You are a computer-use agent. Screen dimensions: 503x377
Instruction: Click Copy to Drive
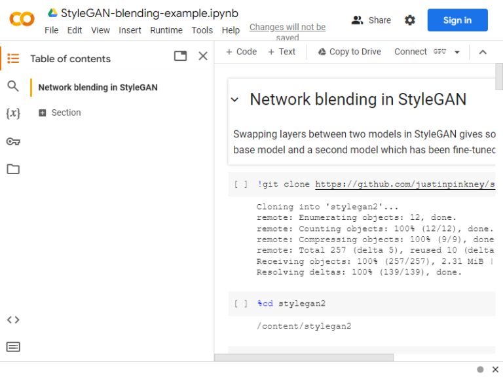click(x=349, y=52)
